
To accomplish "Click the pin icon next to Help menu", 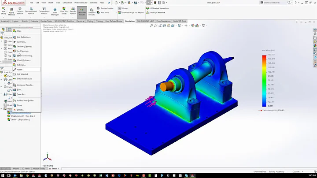I will (x=109, y=3).
